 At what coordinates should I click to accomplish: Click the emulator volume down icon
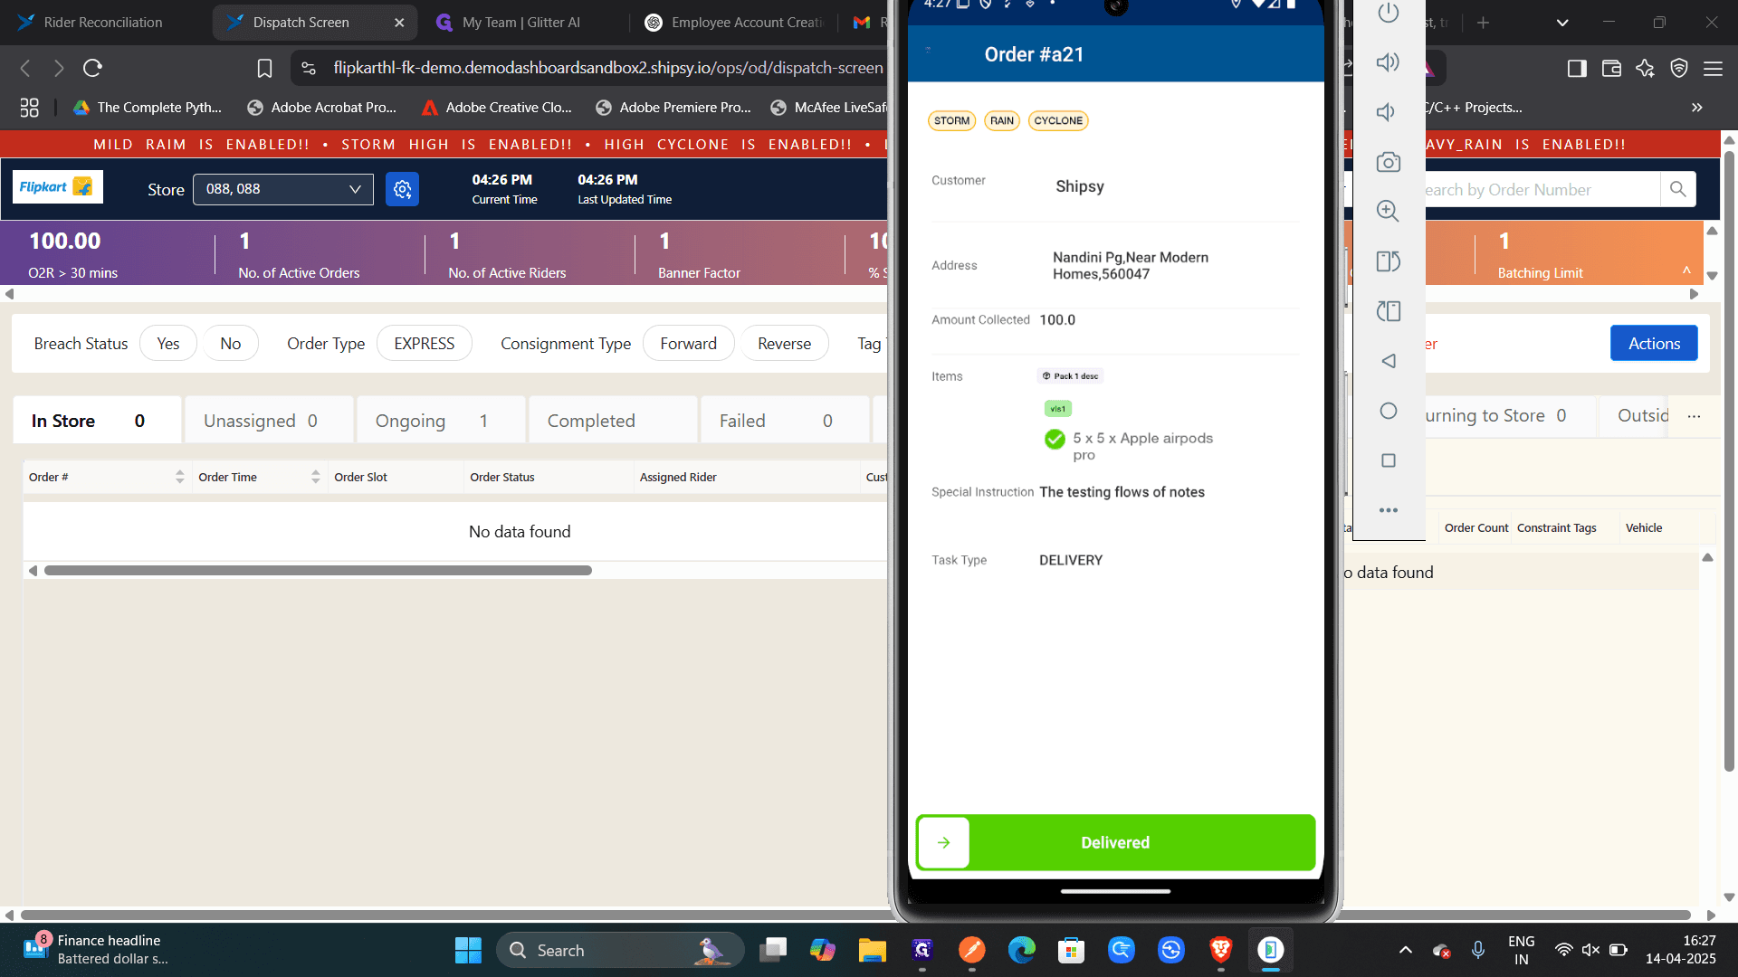pos(1386,112)
